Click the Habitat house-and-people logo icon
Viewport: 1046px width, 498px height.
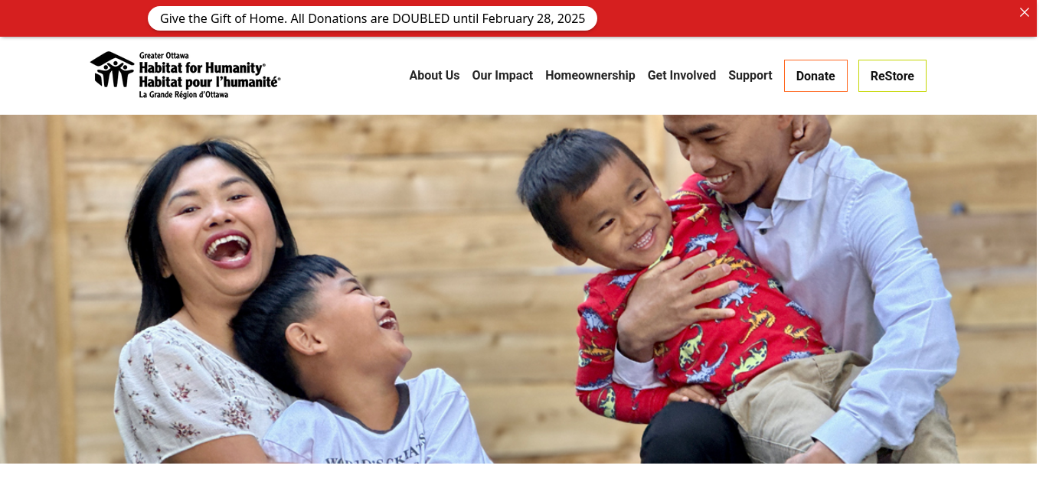point(112,70)
